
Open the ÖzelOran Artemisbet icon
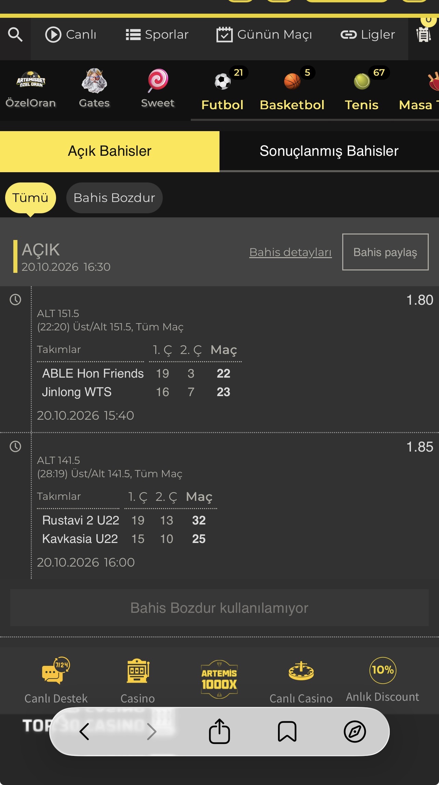(x=31, y=79)
